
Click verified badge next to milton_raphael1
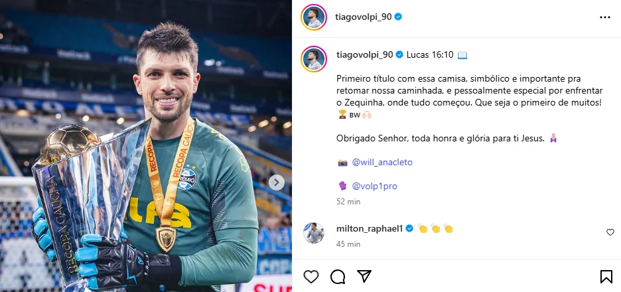(409, 228)
